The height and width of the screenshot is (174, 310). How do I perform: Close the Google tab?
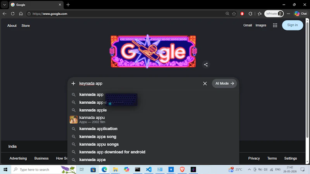pos(60,5)
